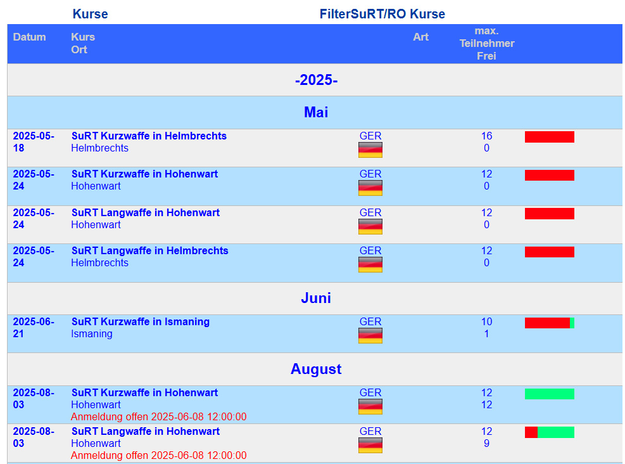Click German flag for SuRT Kurzwaffe in Helmbrechts
625x464 pixels.
pyautogui.click(x=370, y=150)
